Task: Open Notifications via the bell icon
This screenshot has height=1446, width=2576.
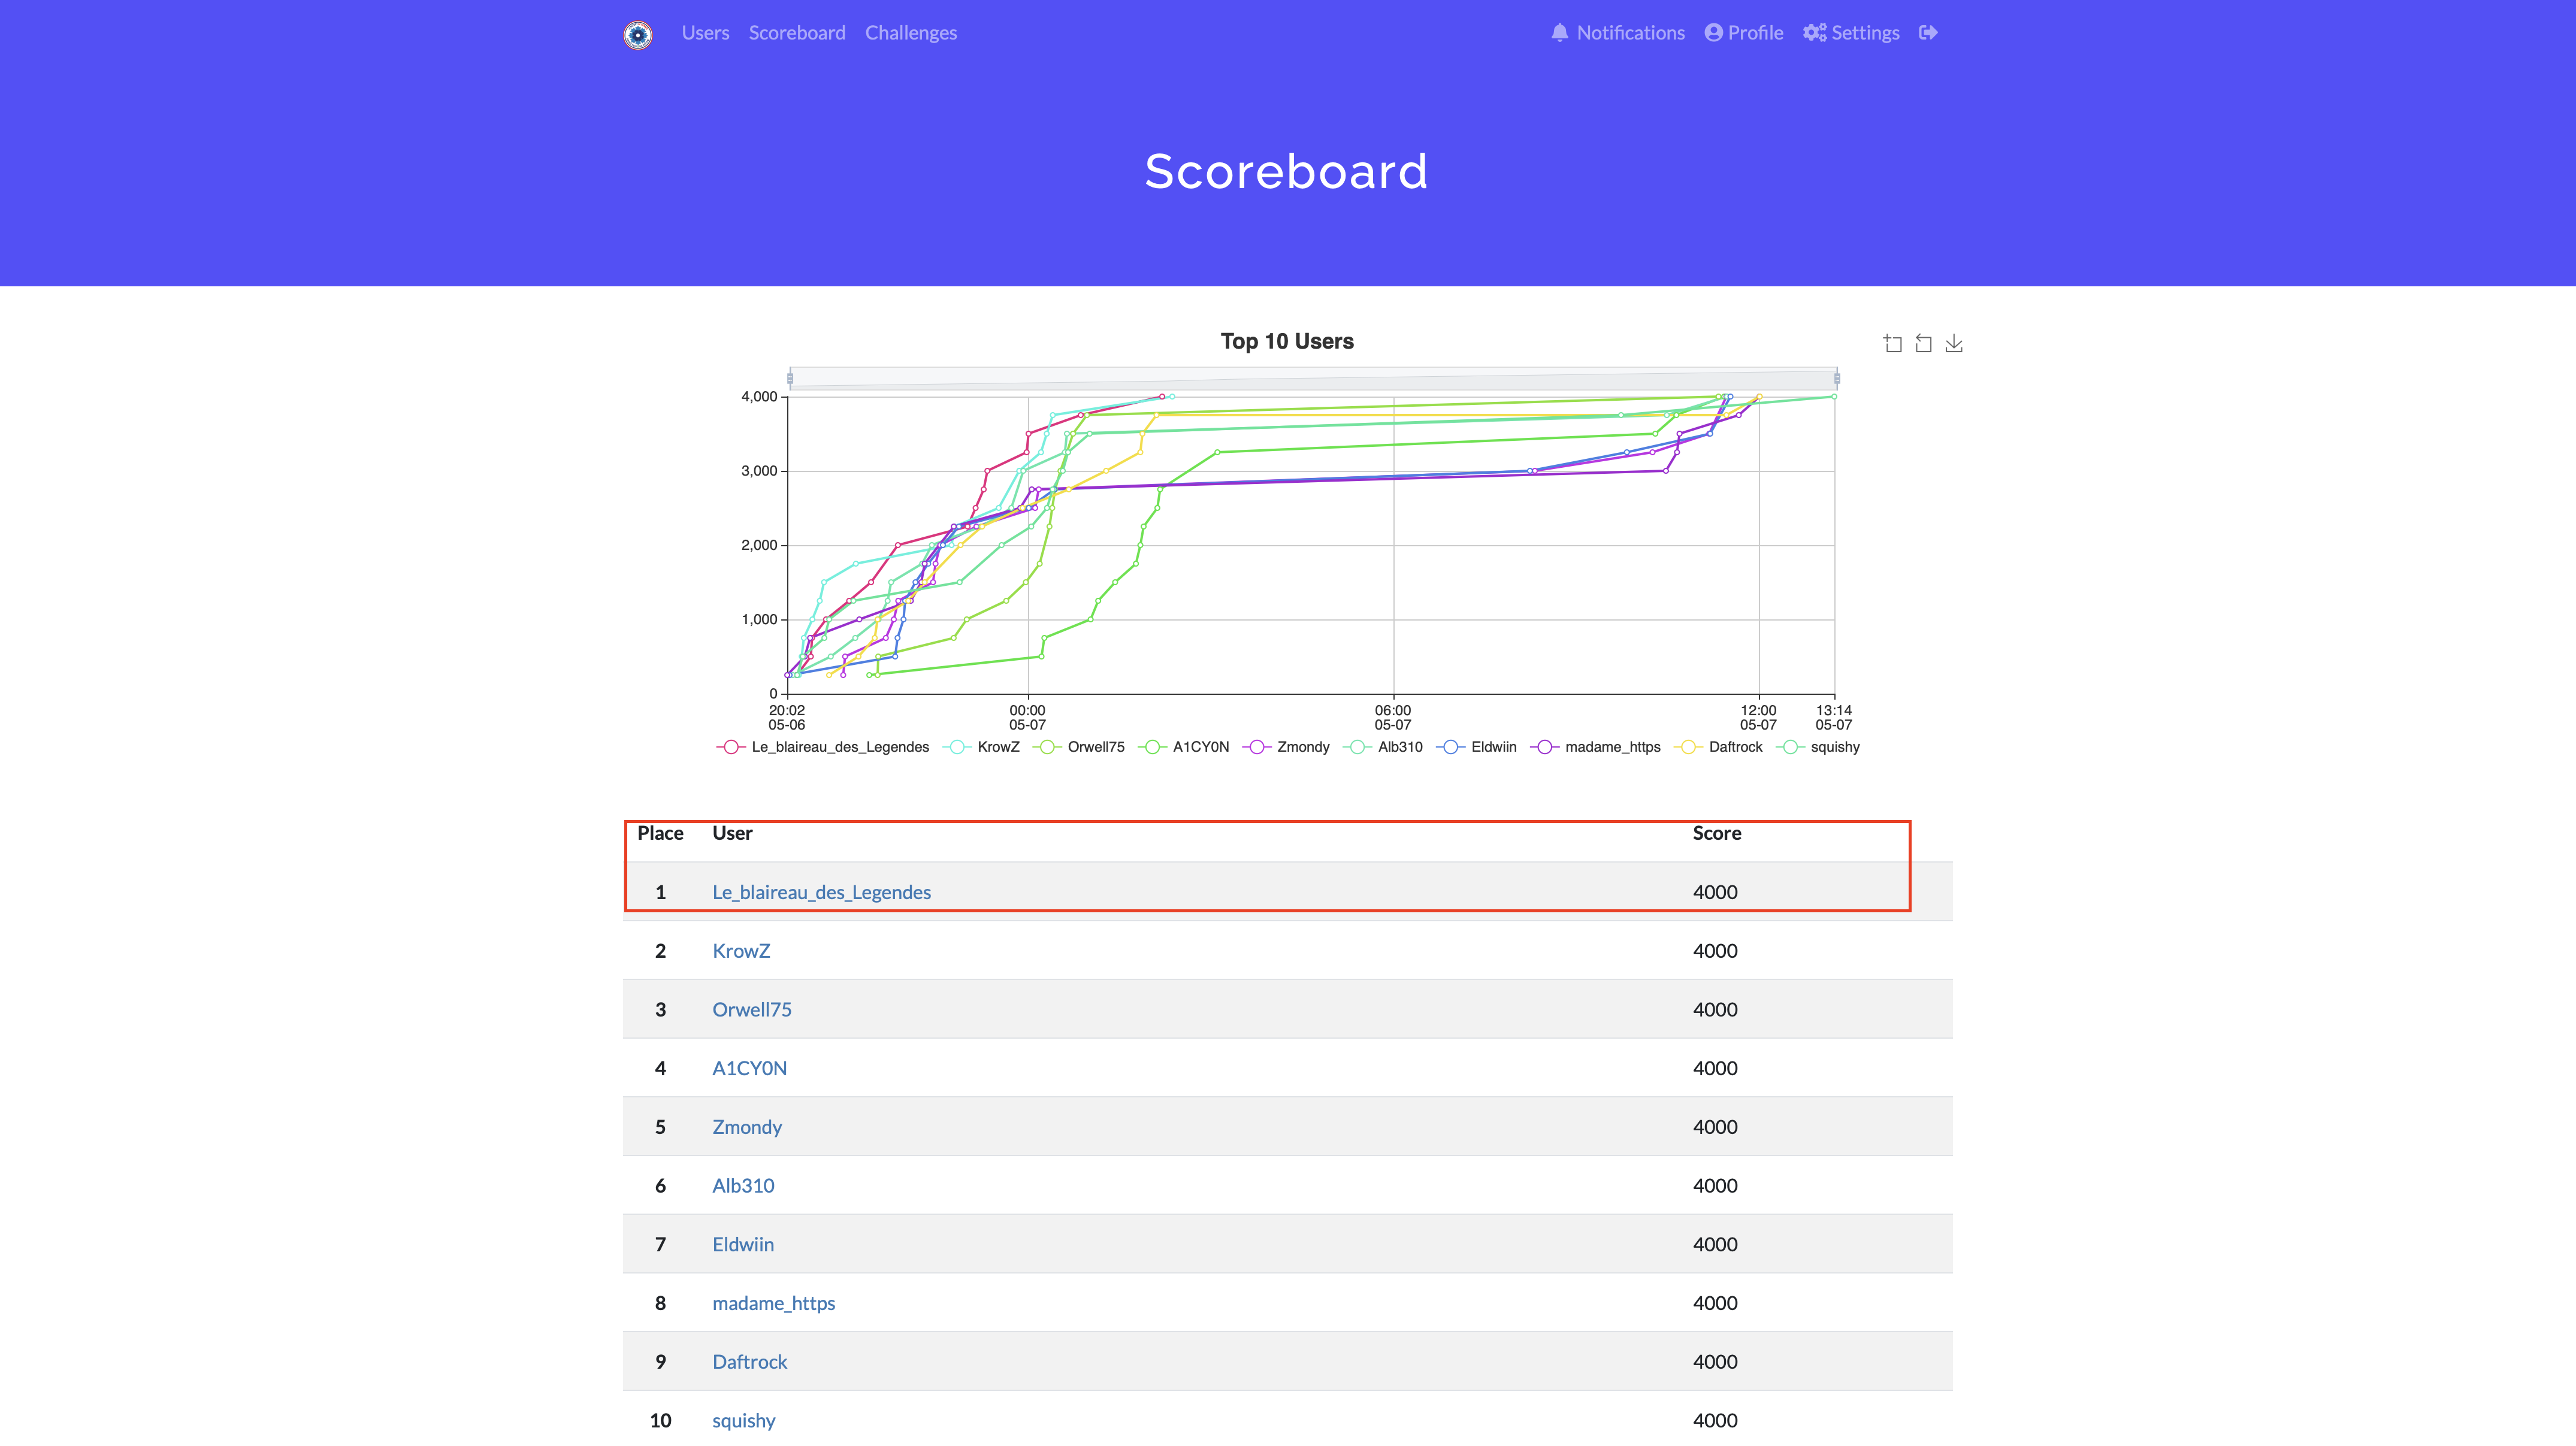Action: point(1559,33)
